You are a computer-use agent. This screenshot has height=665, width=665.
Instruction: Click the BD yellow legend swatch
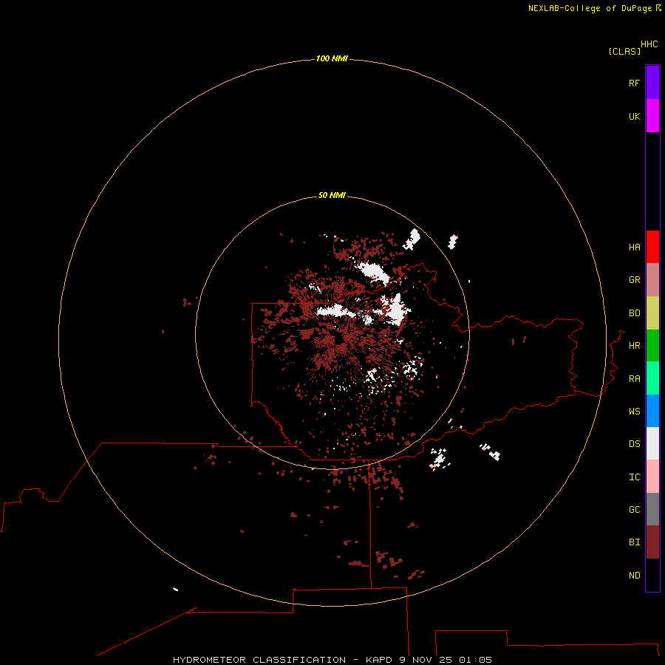(652, 313)
